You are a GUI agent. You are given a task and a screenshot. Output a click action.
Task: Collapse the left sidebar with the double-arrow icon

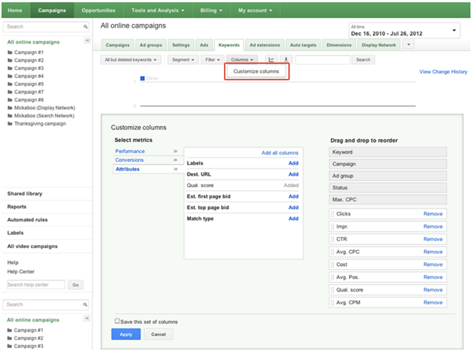click(87, 40)
